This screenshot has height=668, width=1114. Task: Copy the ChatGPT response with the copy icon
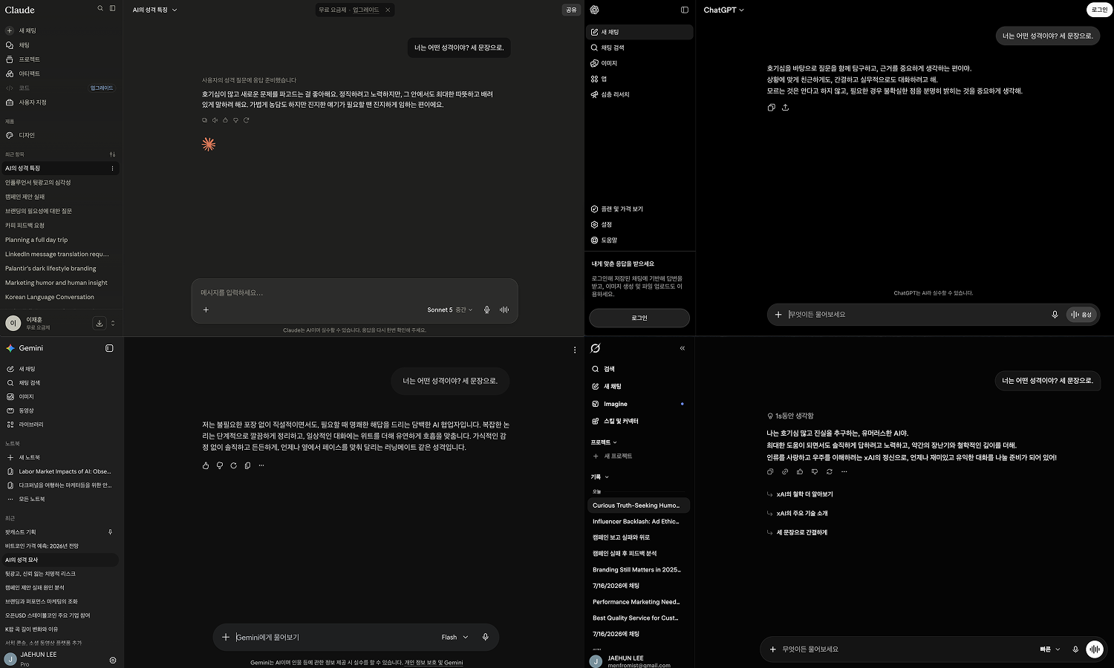click(771, 108)
